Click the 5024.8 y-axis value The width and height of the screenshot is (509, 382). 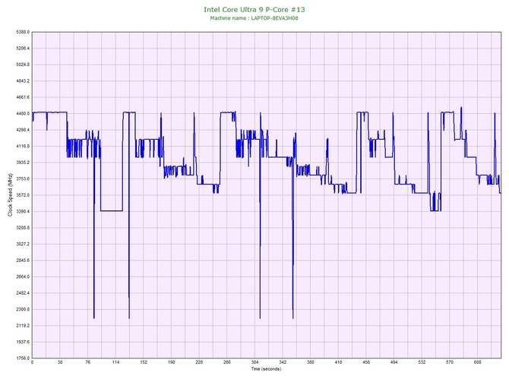(x=23, y=65)
